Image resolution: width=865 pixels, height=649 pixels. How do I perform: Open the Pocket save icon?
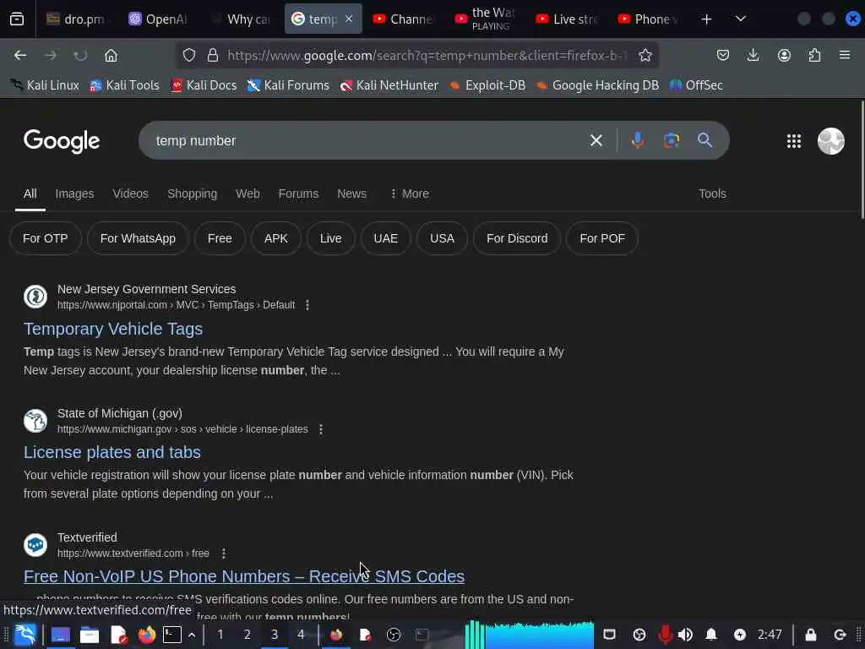[723, 55]
